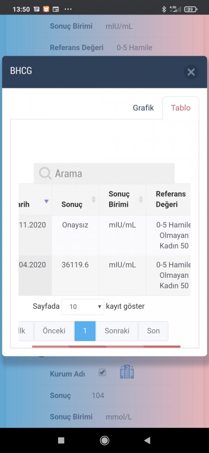209x453 pixels.
Task: Select the Tablo tab
Action: click(x=181, y=108)
